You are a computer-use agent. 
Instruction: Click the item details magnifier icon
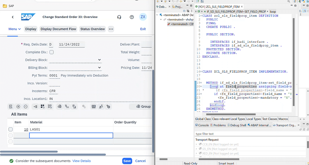(x=11, y=107)
